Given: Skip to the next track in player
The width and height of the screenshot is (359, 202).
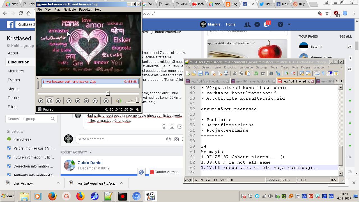Looking at the screenshot, I should 95,101.
